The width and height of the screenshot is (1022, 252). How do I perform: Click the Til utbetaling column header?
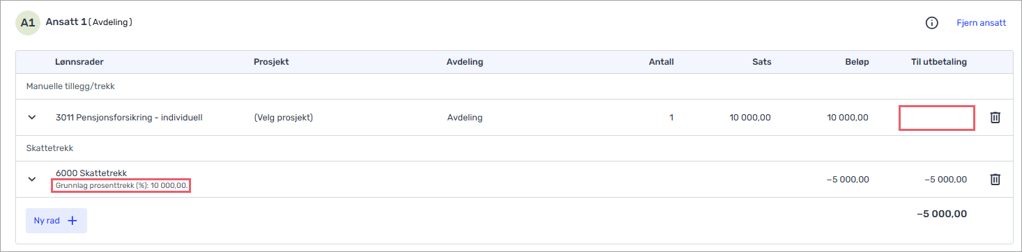tap(939, 62)
